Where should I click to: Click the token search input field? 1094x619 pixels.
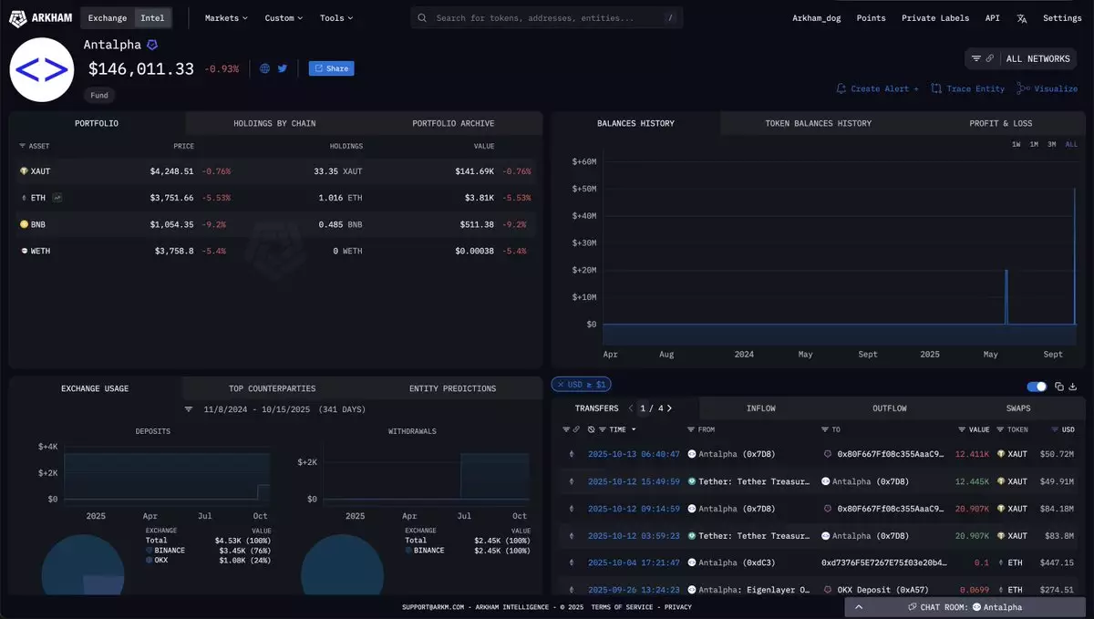tap(545, 18)
